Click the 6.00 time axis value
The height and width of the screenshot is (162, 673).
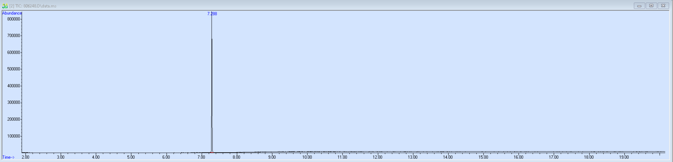click(166, 157)
